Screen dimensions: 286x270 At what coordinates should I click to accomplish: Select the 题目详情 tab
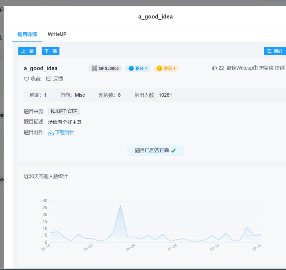pyautogui.click(x=27, y=34)
